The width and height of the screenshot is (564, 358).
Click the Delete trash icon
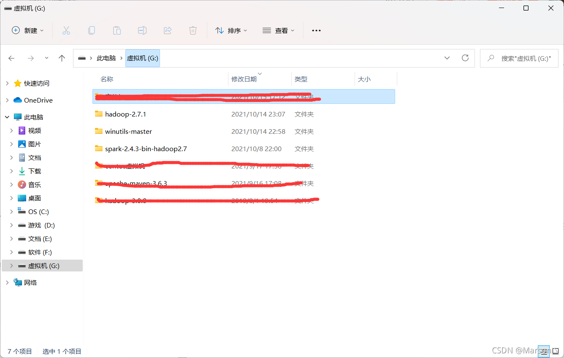[x=193, y=30]
